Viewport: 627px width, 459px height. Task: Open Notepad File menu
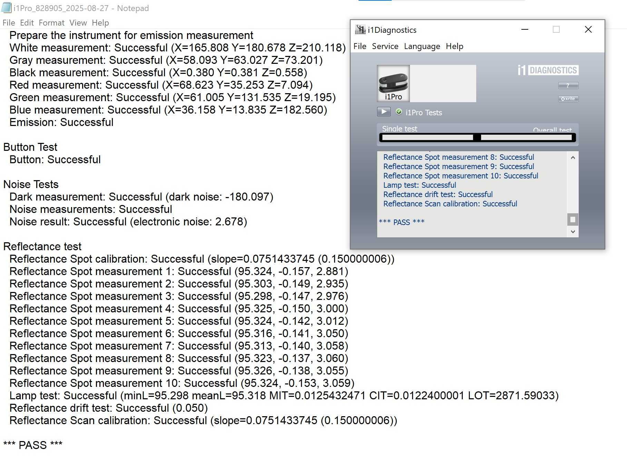9,23
